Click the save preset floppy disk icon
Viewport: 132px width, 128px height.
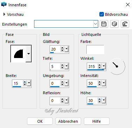[104, 24]
